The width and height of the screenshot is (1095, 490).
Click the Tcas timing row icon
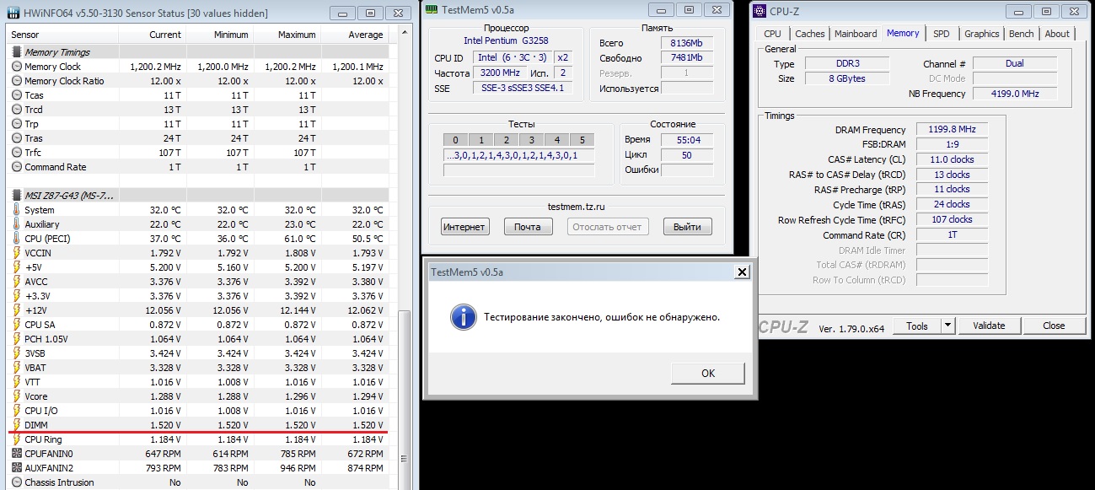17,95
